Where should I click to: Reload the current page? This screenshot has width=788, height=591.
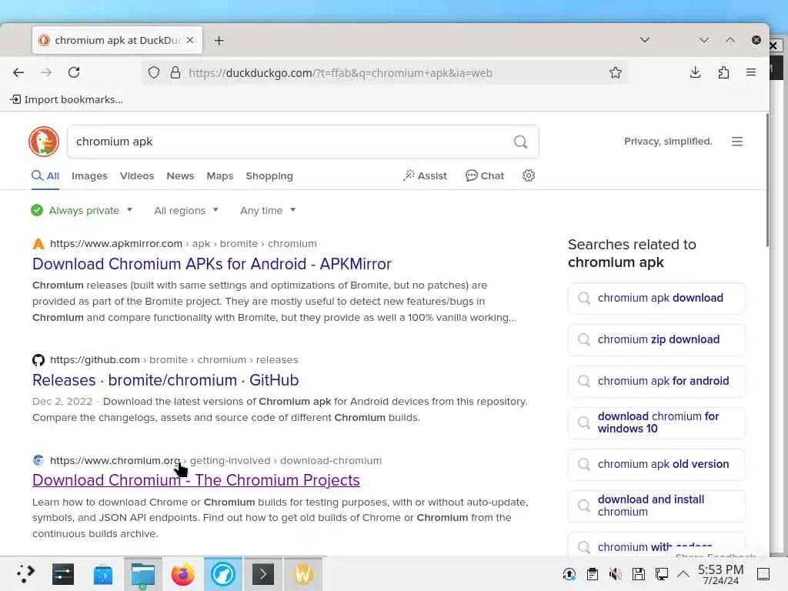74,72
